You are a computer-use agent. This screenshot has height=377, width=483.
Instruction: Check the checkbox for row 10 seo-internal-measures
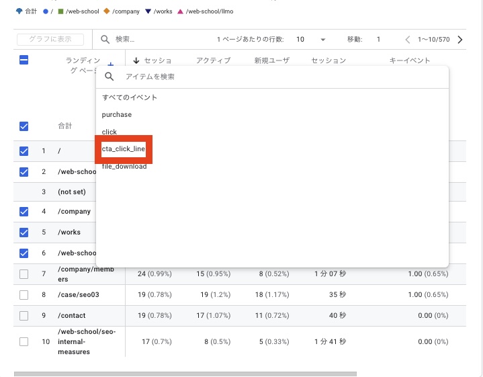click(24, 341)
